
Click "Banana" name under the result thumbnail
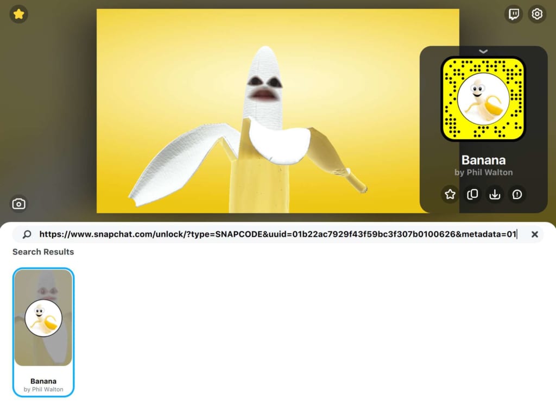click(43, 381)
